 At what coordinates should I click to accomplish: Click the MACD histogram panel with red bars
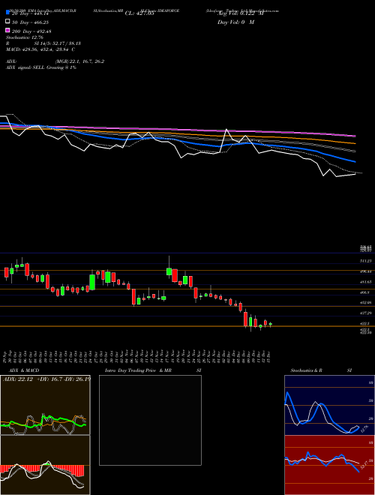pos(45,465)
